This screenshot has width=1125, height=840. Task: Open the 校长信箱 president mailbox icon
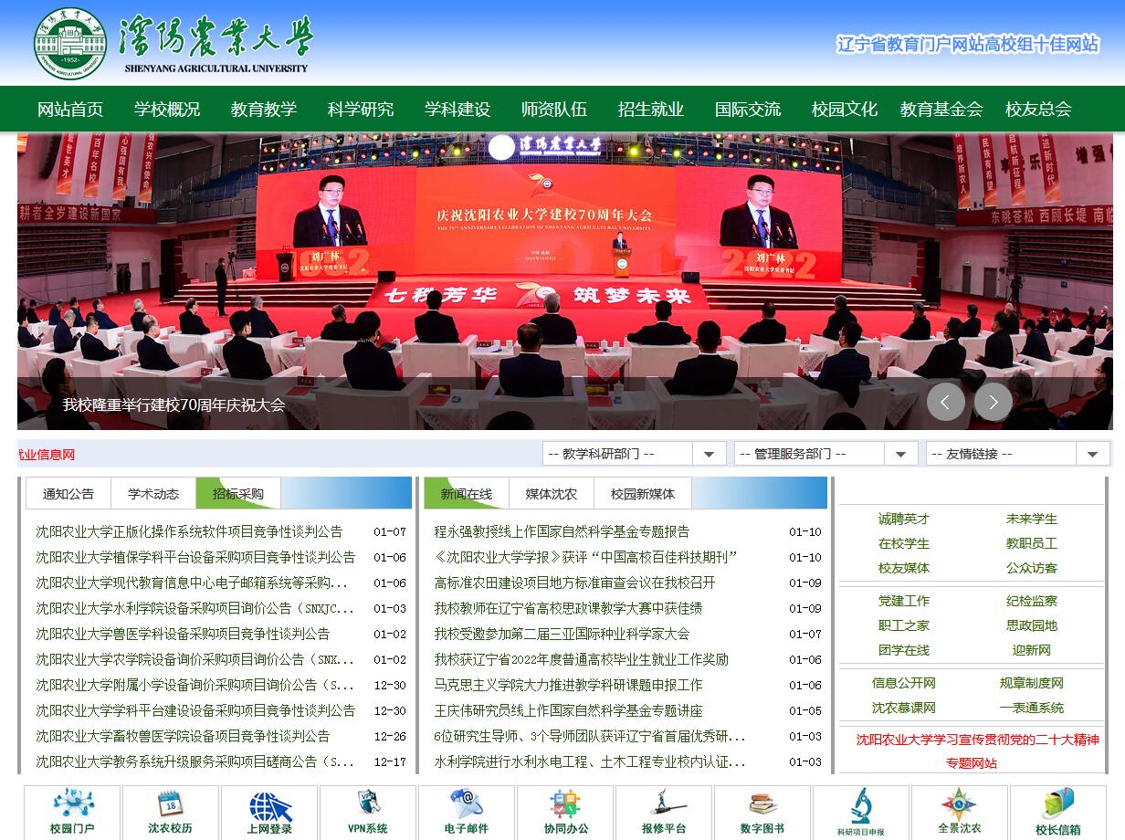click(1058, 812)
